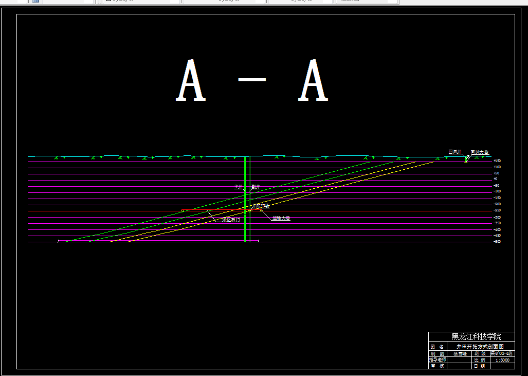Click the 班级 title block cell
This screenshot has height=376, width=528.
(480, 354)
